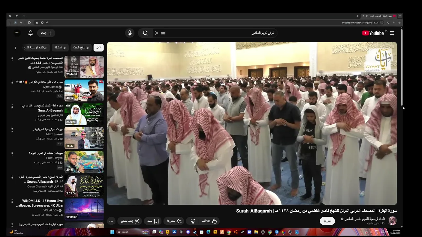
Task: Open options for Surat Al-Baqarah ياسر الدوسري video
Action: [x=12, y=106]
